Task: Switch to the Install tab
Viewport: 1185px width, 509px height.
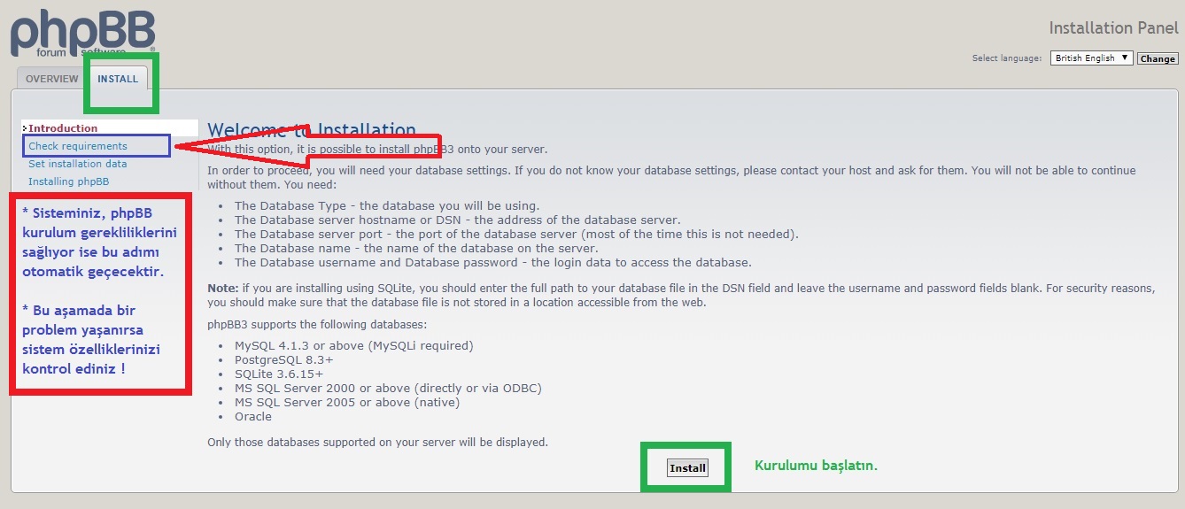Action: [118, 79]
